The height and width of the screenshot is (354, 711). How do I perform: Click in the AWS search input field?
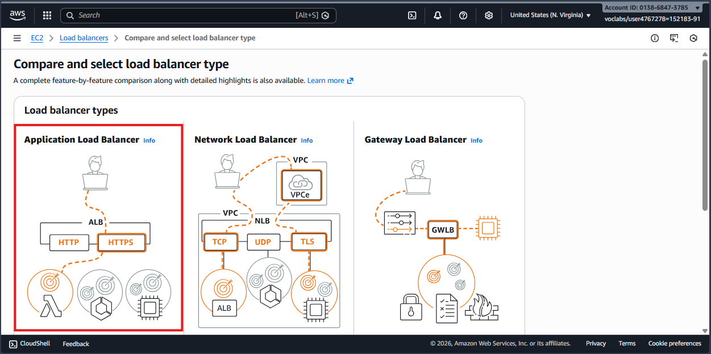tap(188, 15)
